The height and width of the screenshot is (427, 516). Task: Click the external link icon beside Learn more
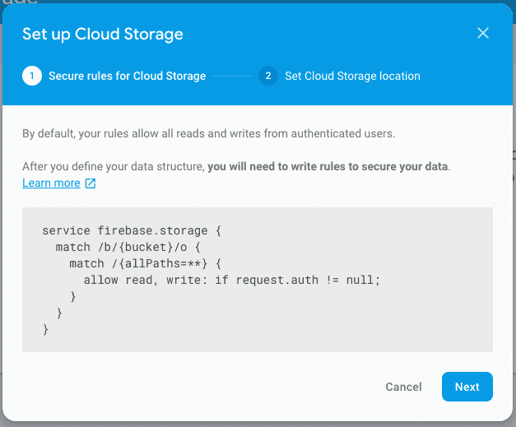pos(91,183)
